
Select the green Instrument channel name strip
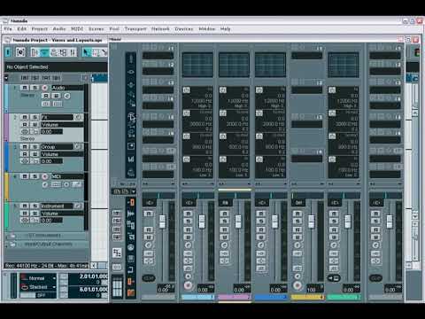(344, 297)
